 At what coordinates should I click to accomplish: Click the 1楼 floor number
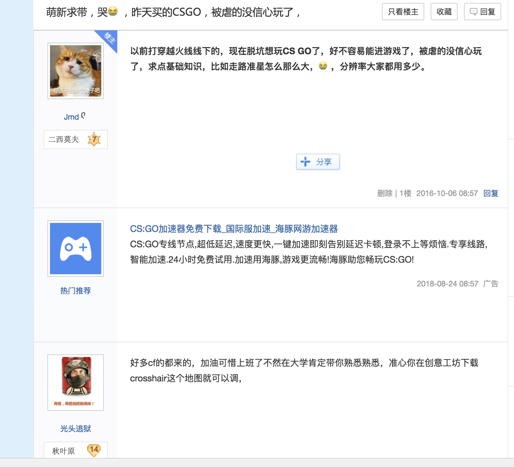pos(405,193)
